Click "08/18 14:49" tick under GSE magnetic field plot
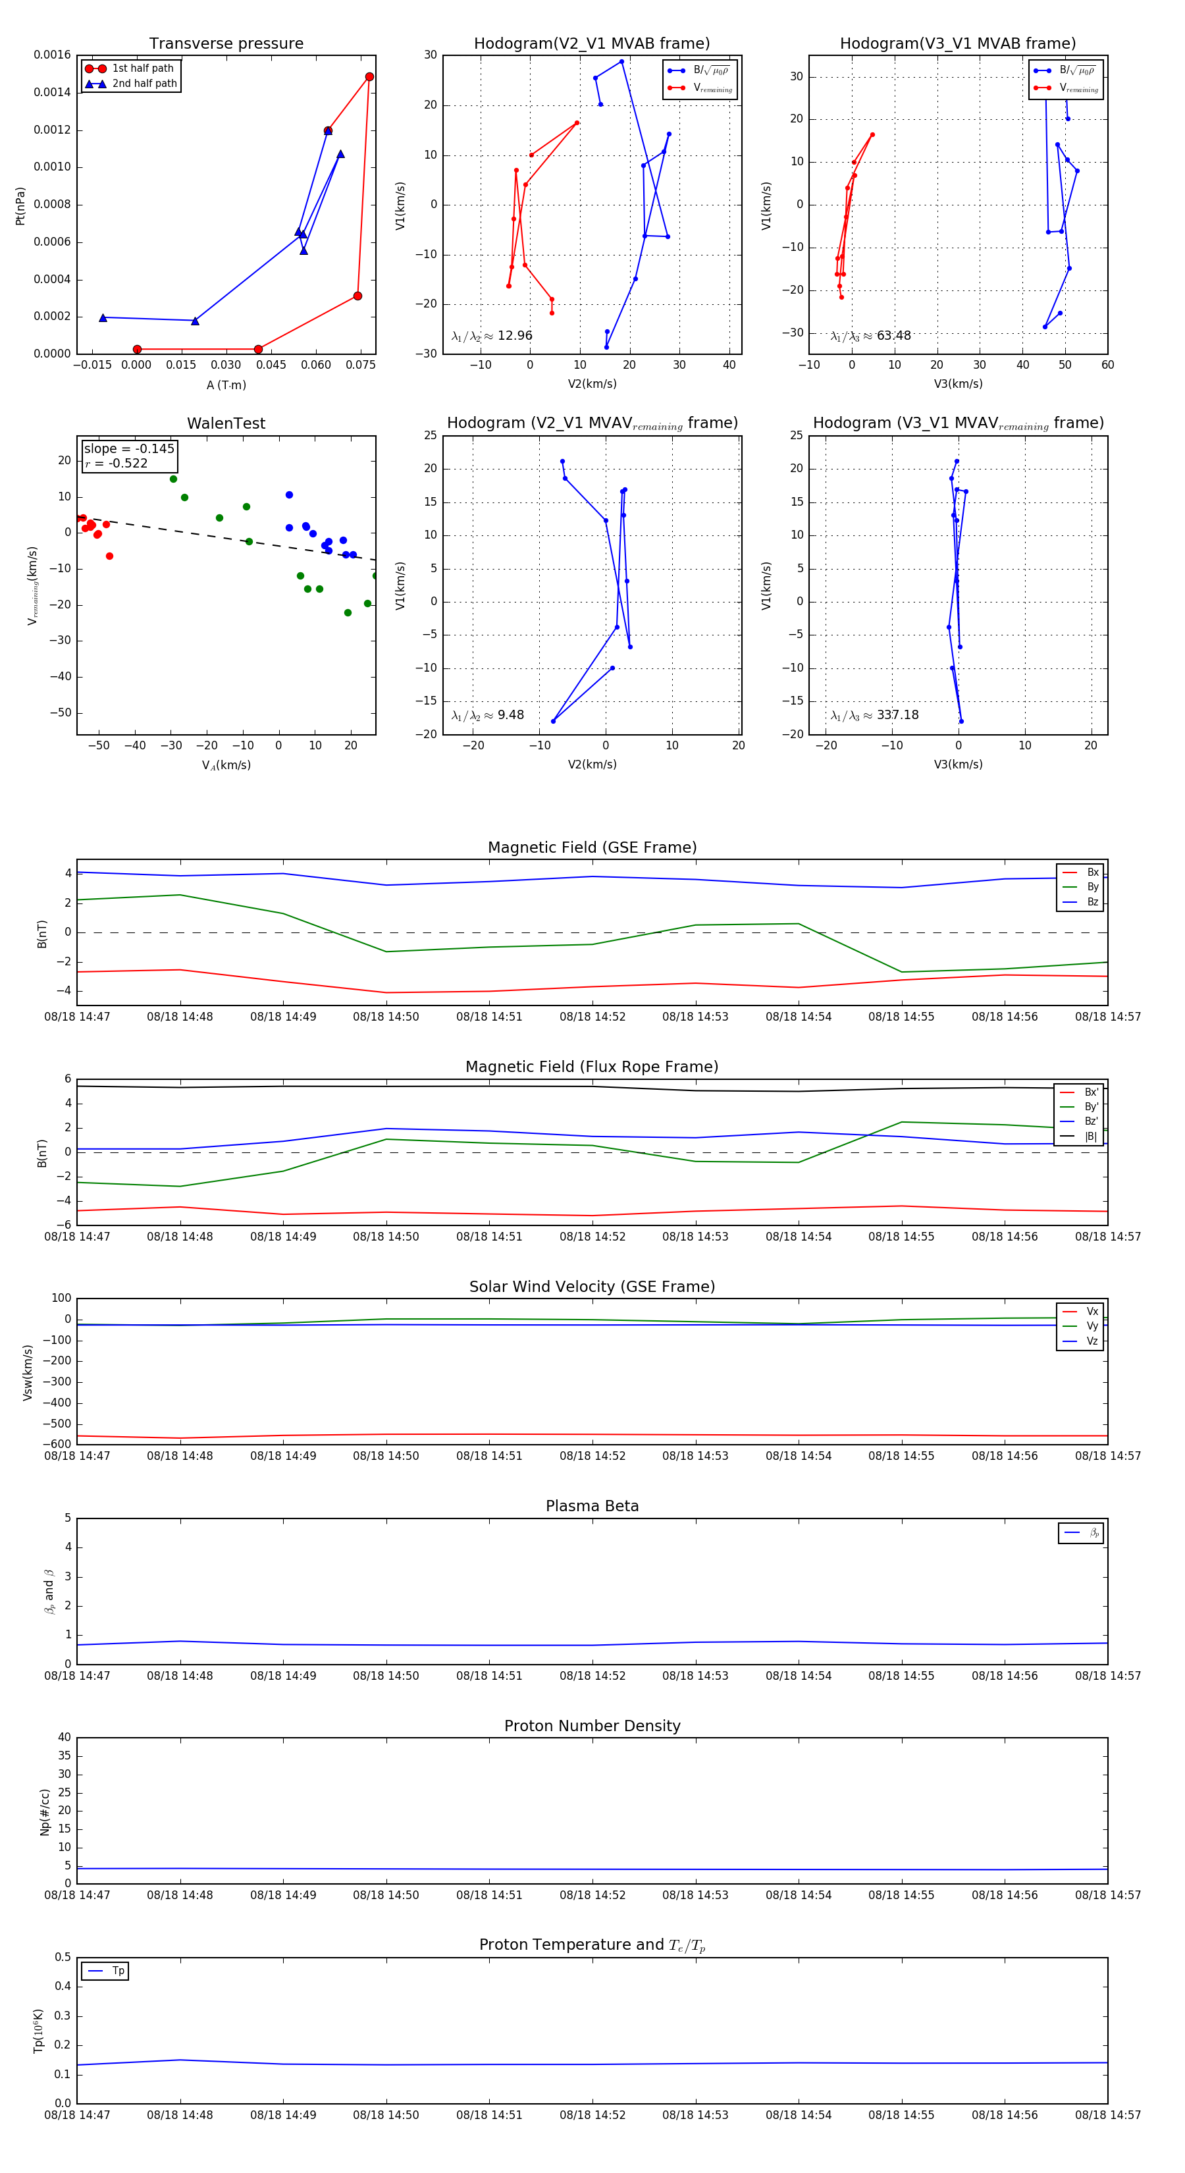This screenshot has height=2173, width=1185. 282,1017
